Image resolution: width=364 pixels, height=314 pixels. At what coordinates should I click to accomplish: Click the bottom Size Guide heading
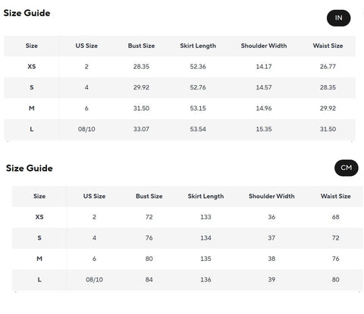click(x=30, y=168)
